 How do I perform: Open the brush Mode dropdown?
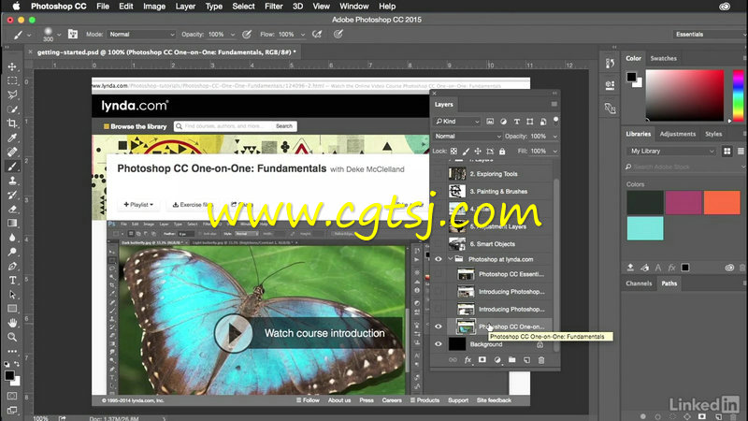(141, 35)
